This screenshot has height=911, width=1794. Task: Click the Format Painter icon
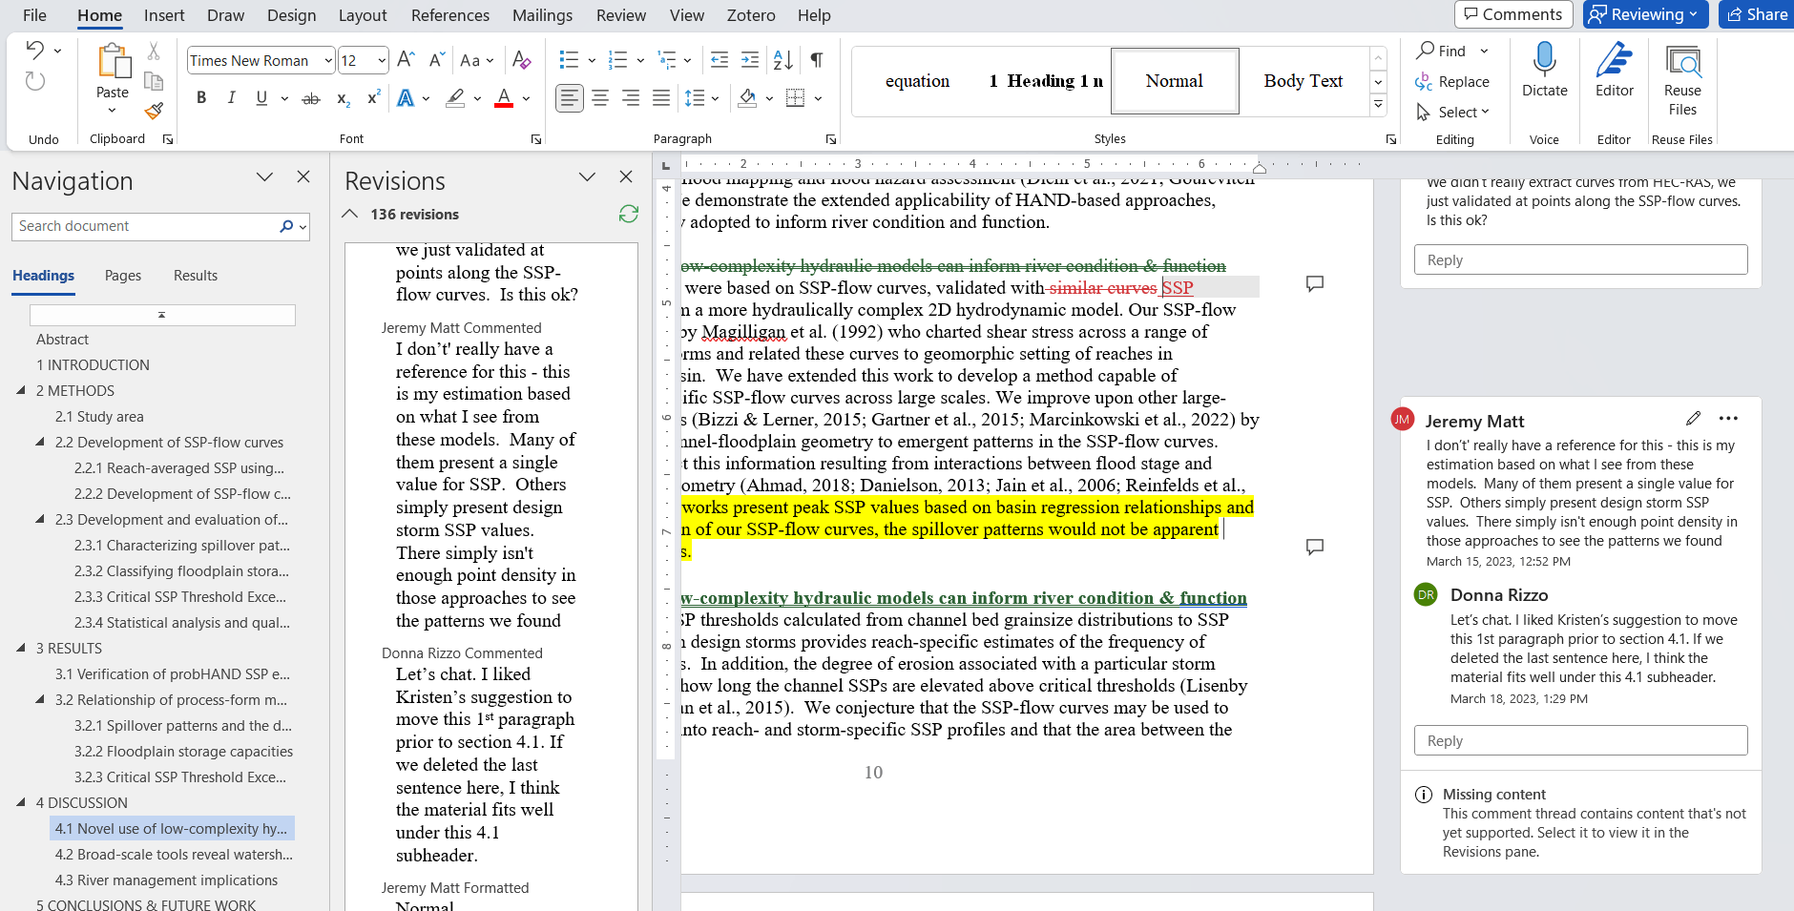(x=154, y=111)
